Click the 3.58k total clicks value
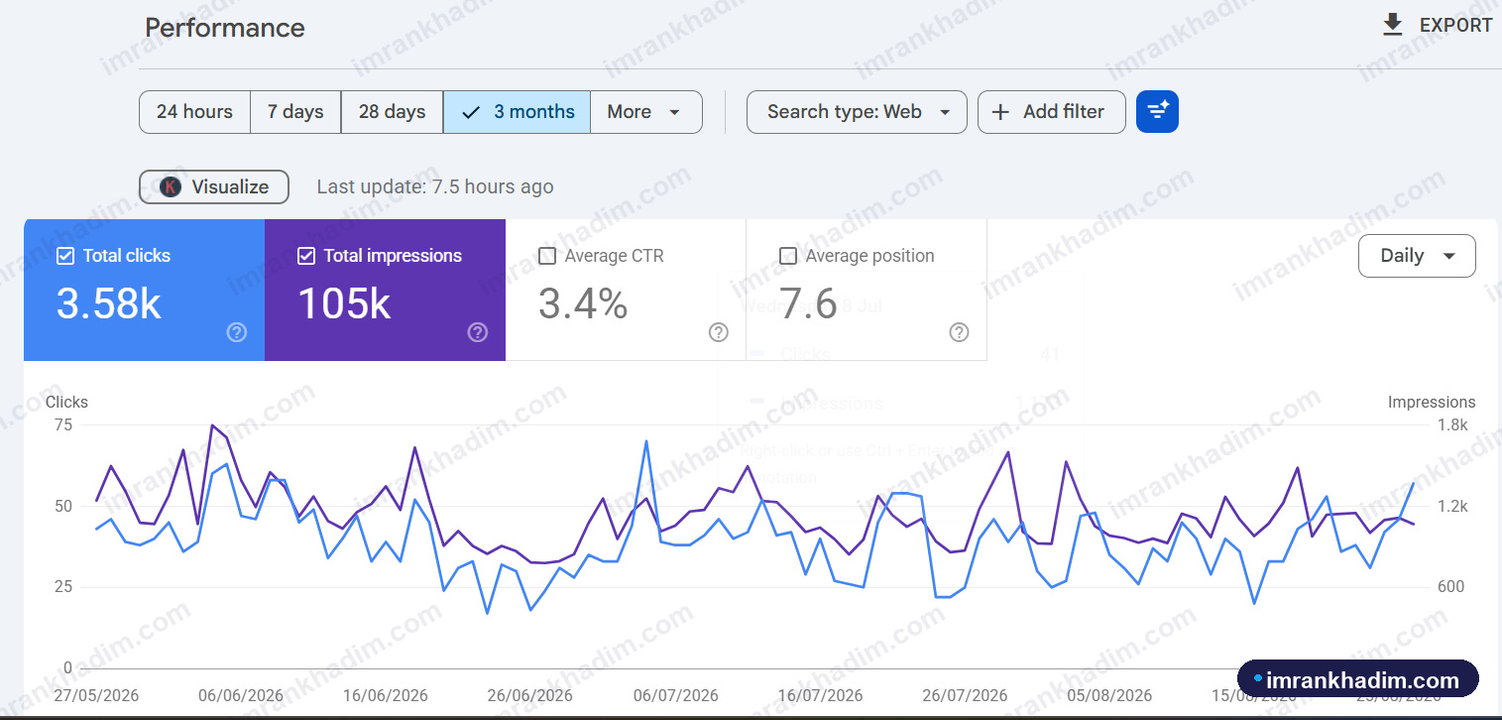1502x720 pixels. click(x=109, y=304)
